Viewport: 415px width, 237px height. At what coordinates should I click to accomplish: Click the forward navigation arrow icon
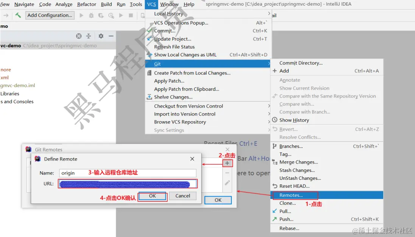click(x=6, y=16)
